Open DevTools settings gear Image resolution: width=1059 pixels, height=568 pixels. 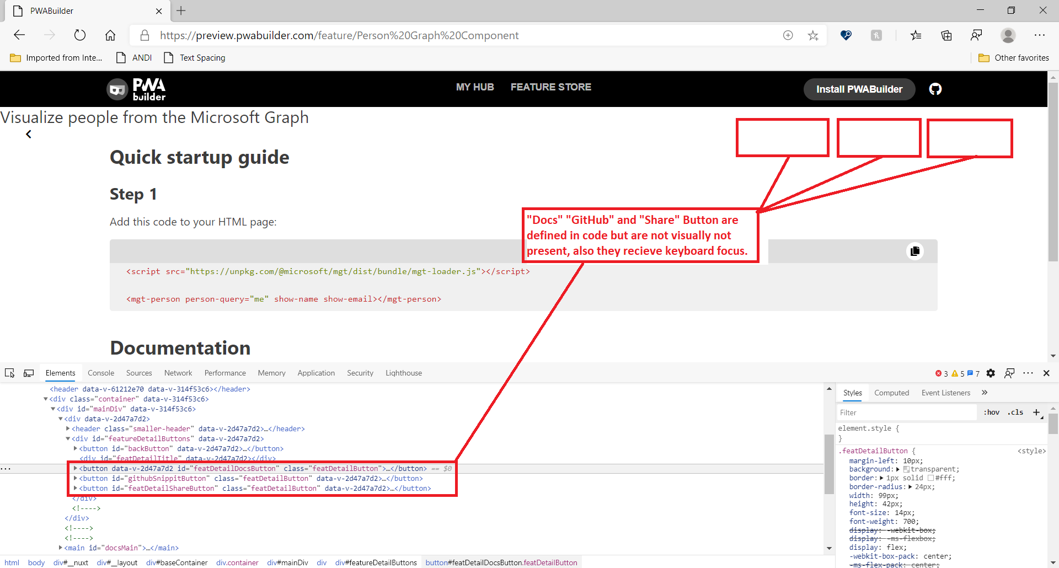tap(991, 373)
